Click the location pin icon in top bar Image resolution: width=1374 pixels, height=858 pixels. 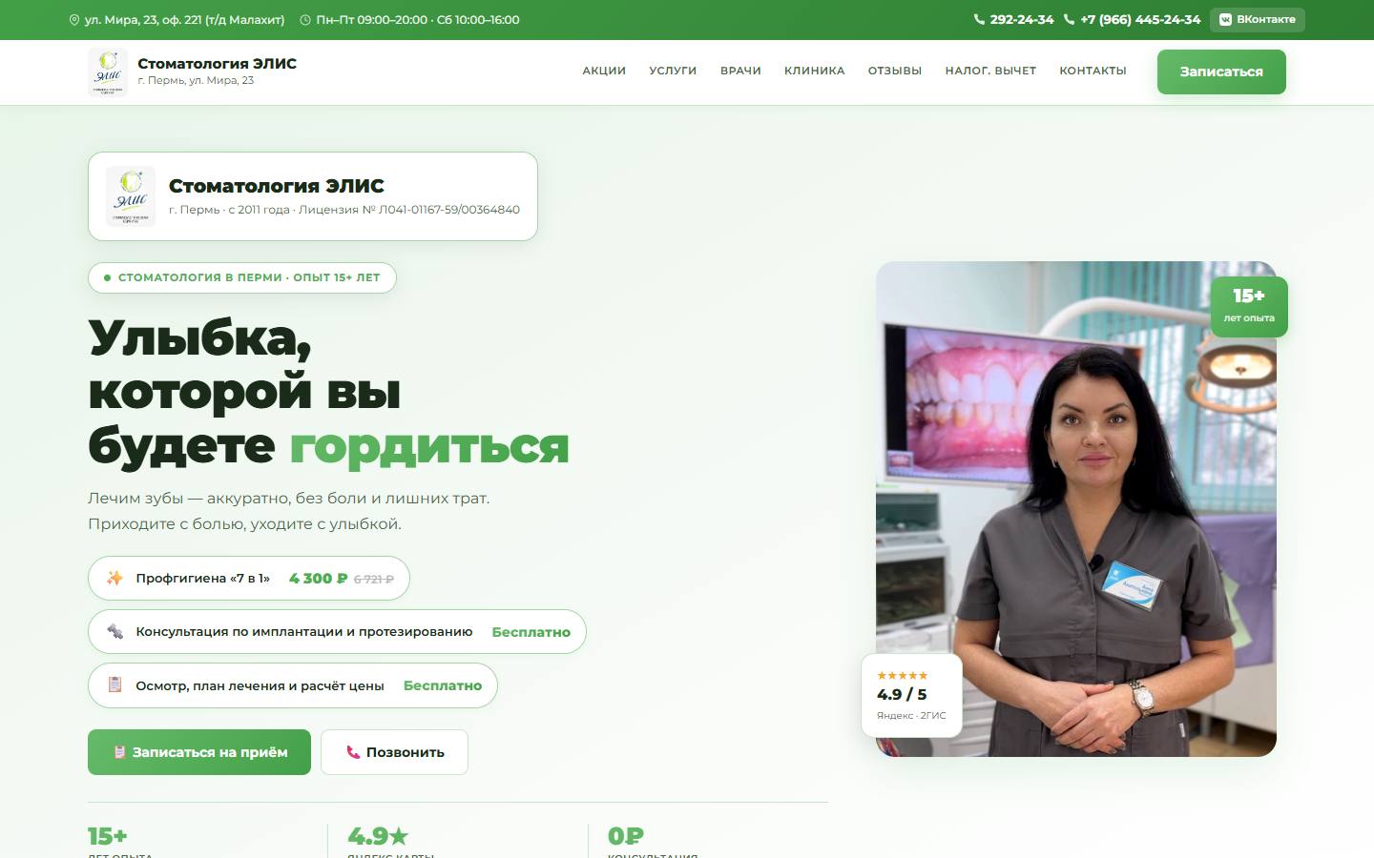tap(74, 20)
